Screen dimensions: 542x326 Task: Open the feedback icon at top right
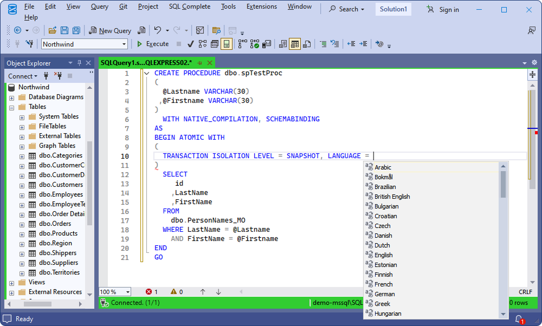[532, 30]
